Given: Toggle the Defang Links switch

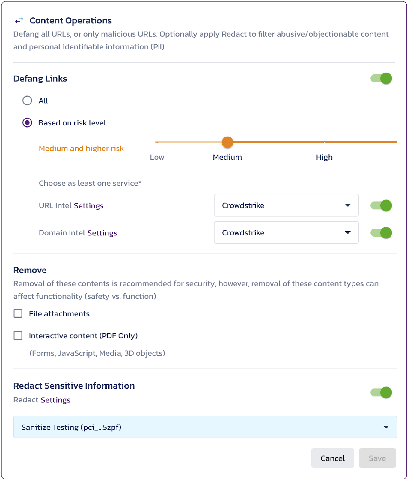Looking at the screenshot, I should [381, 79].
